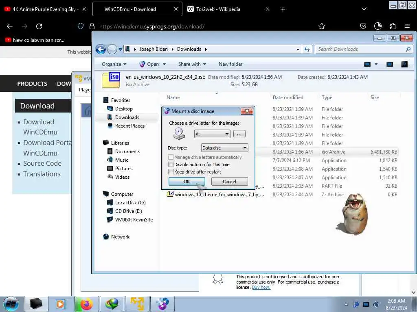
Task: Click the list all tabs chevron
Action: point(364,9)
